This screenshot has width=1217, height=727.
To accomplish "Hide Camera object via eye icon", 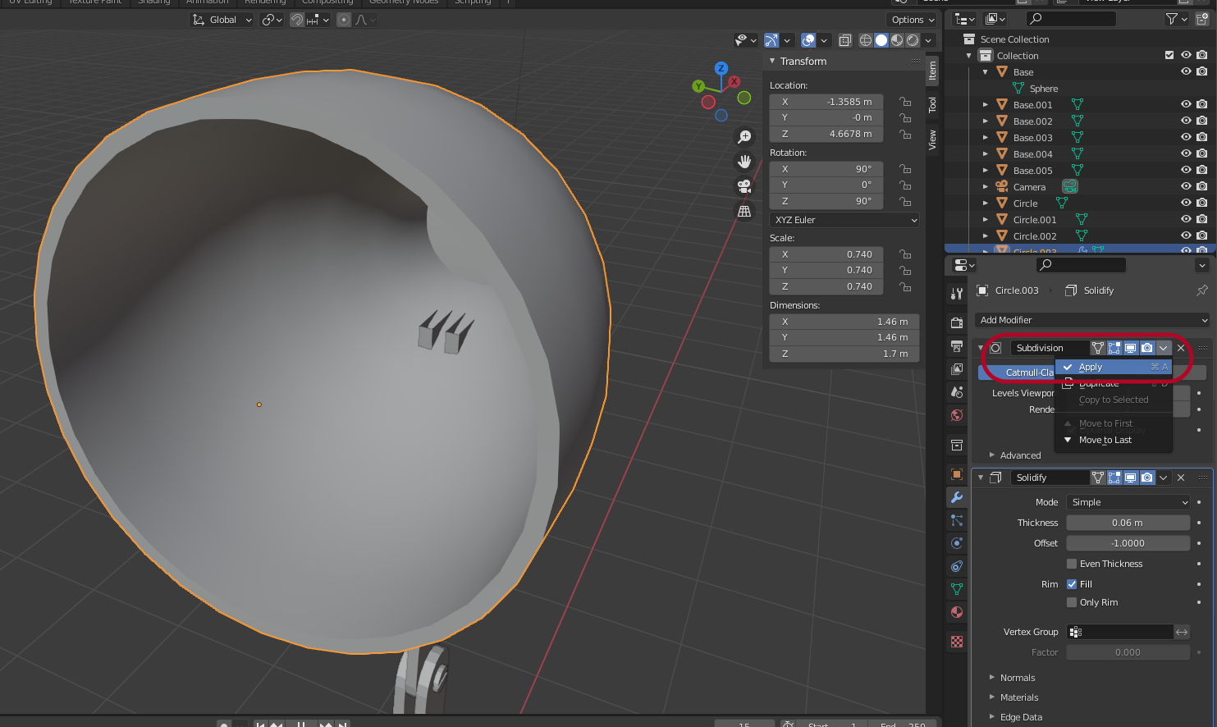I will click(1186, 186).
